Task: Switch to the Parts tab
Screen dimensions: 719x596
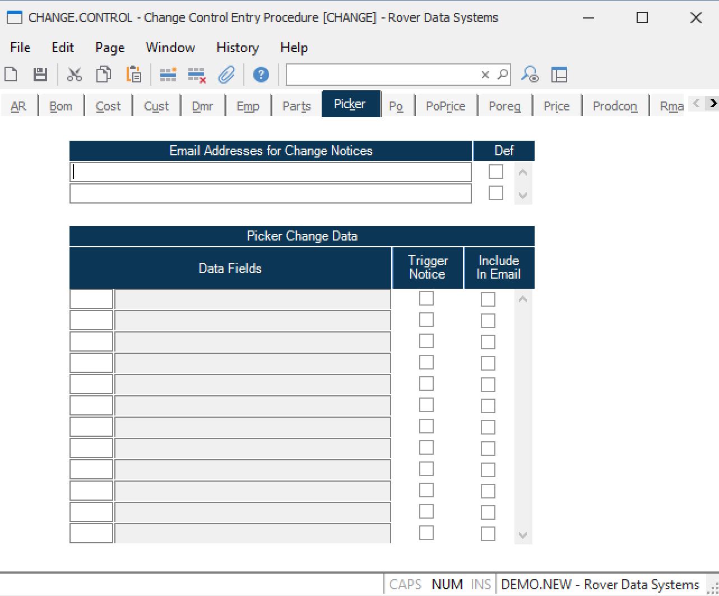Action: tap(296, 106)
